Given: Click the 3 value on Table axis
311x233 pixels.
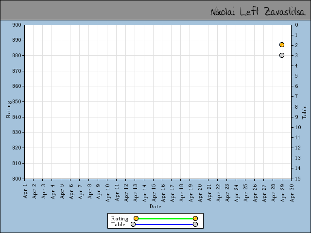Looking at the screenshot, I should (296, 55).
